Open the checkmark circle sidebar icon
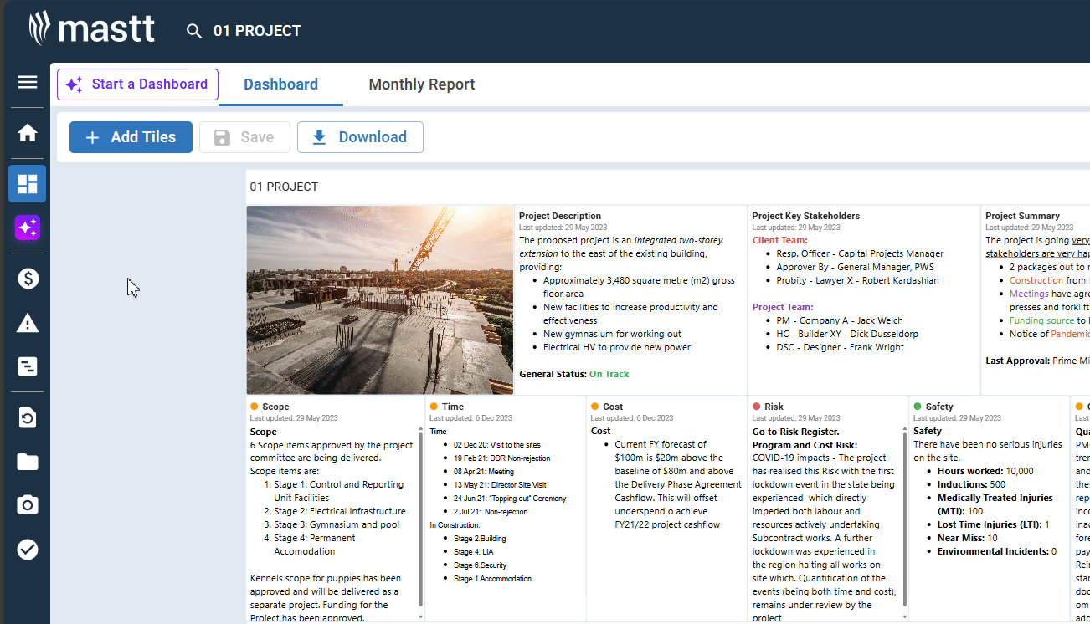Screen dimensions: 1090x624 click(x=28, y=550)
